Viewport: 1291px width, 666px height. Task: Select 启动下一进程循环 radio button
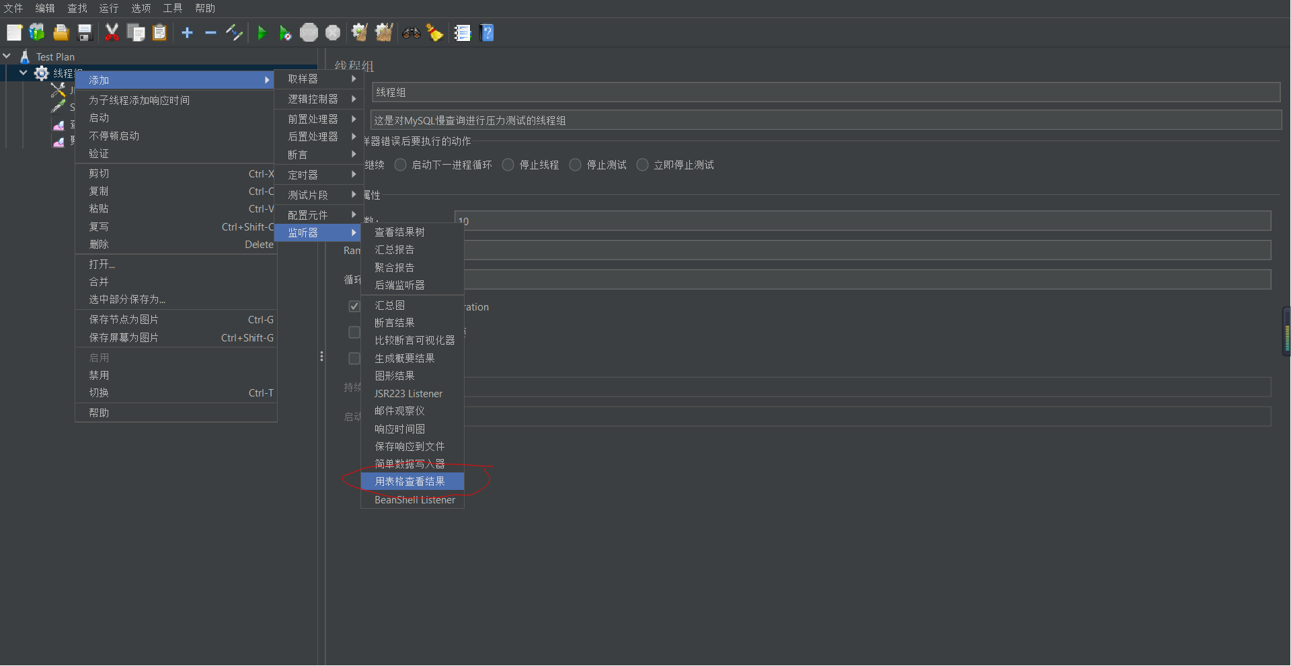click(401, 165)
